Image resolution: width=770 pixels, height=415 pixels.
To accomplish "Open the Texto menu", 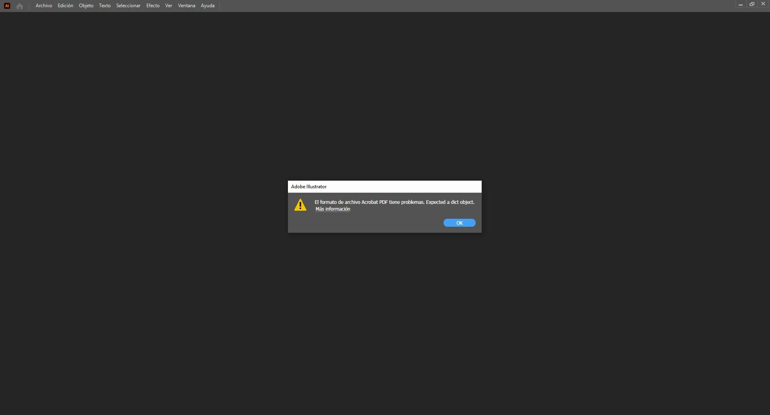I will pos(105,6).
